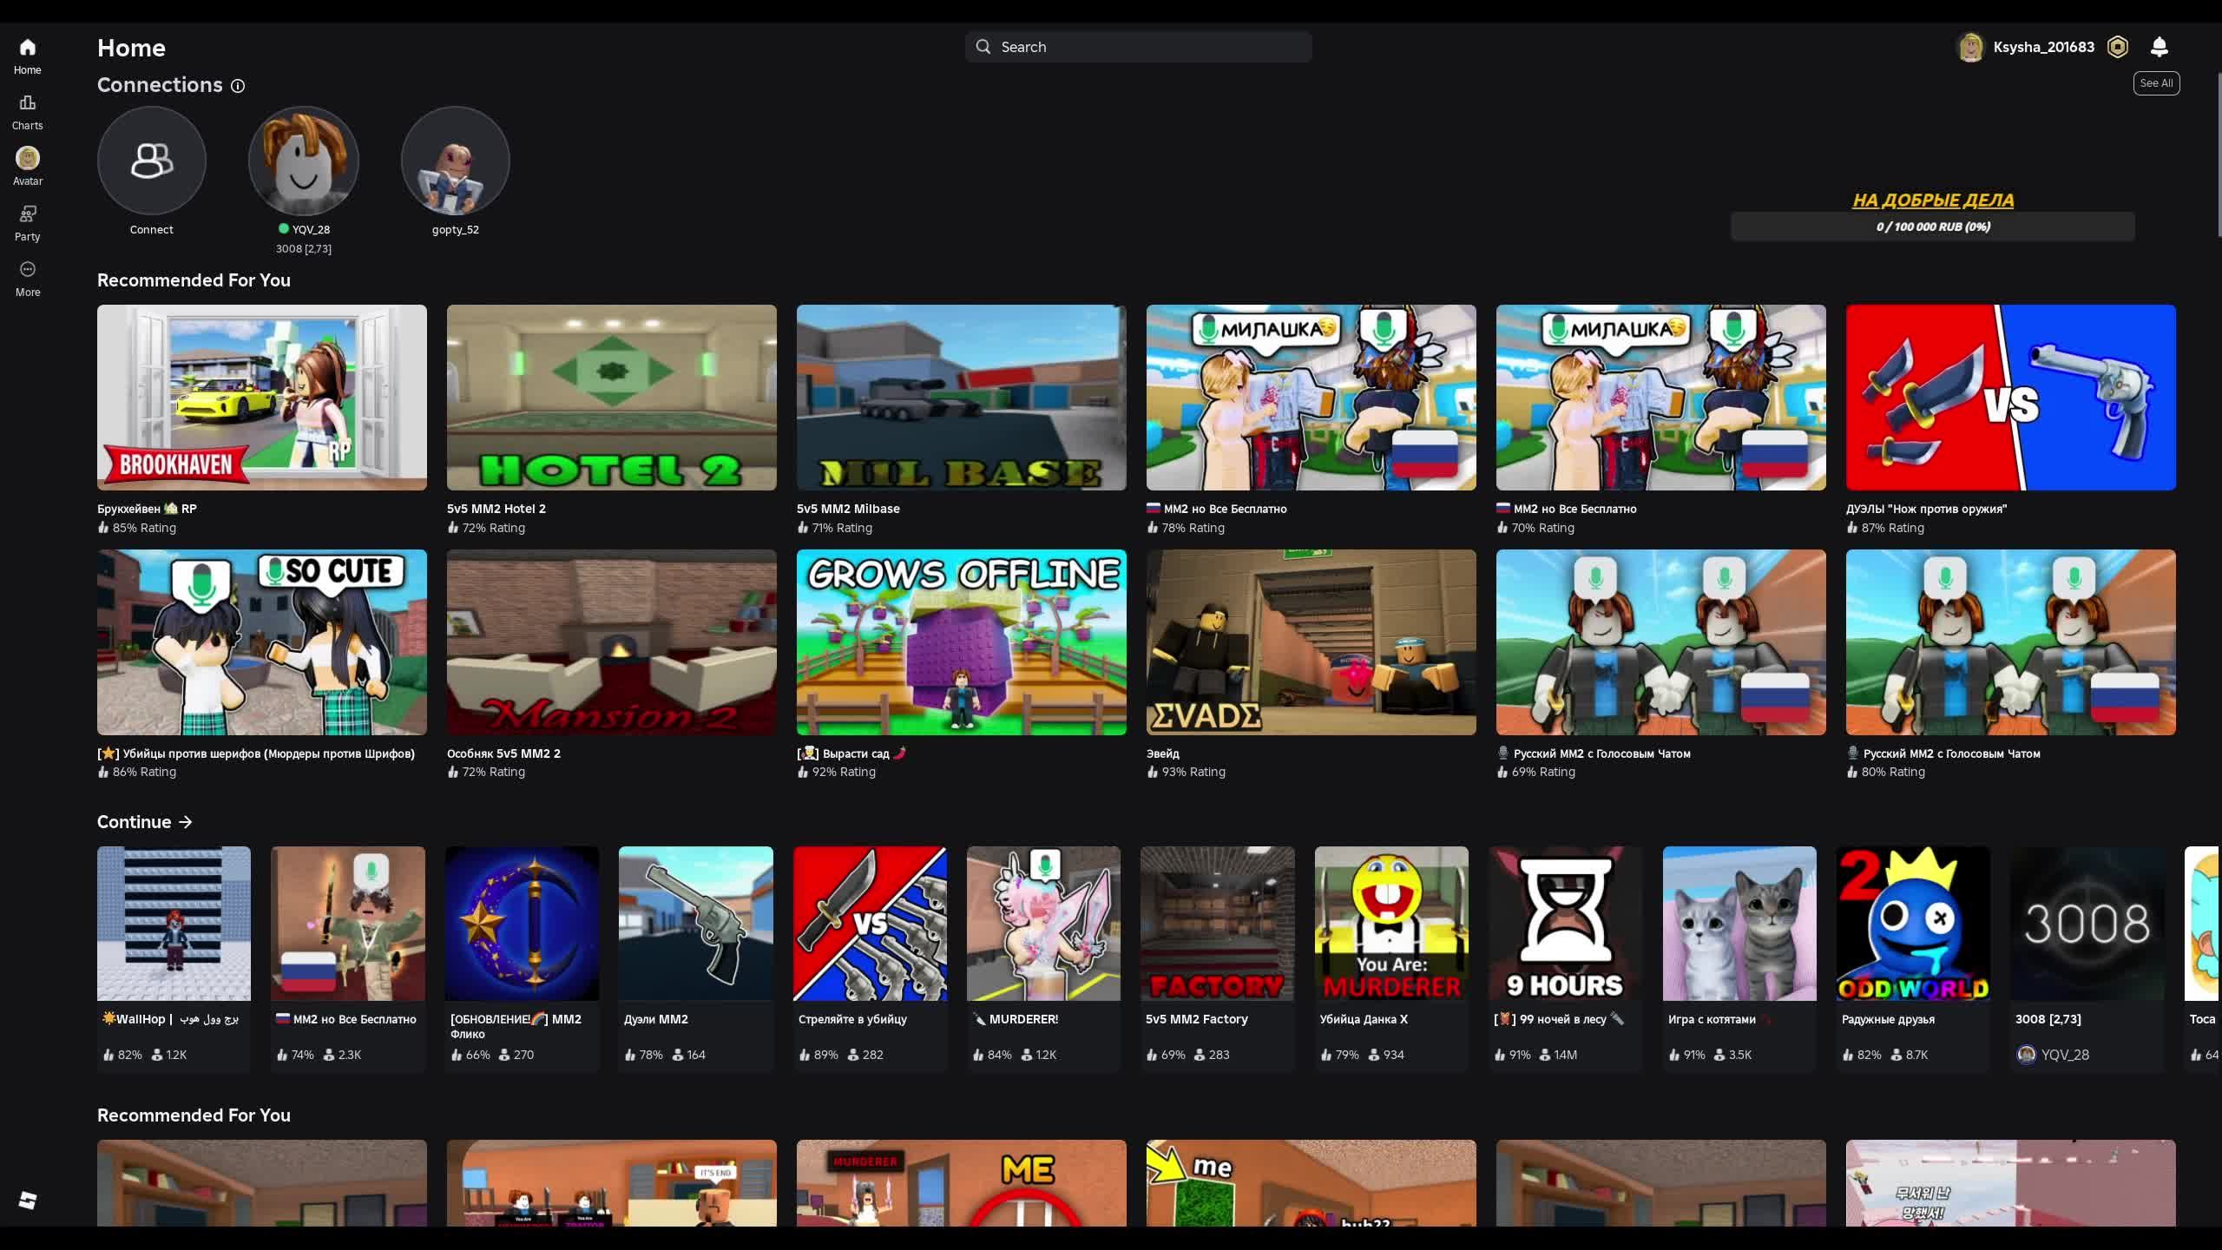Screen dimensions: 2222x1250
Task: Click the Эвейд title text
Action: (1163, 753)
